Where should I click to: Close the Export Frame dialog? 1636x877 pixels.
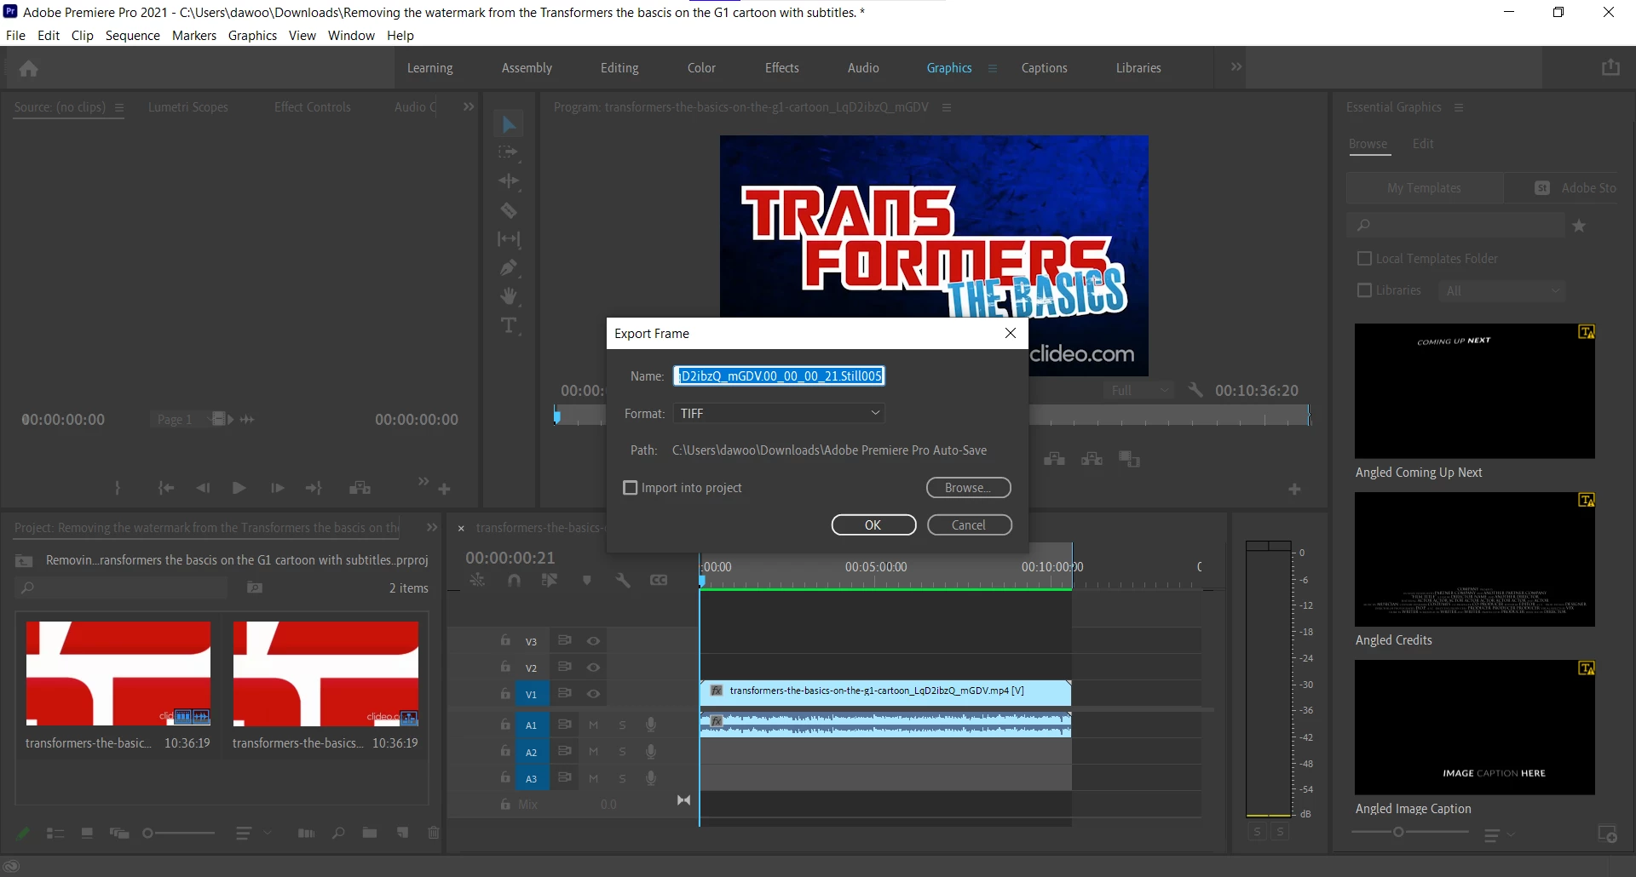(x=1011, y=333)
